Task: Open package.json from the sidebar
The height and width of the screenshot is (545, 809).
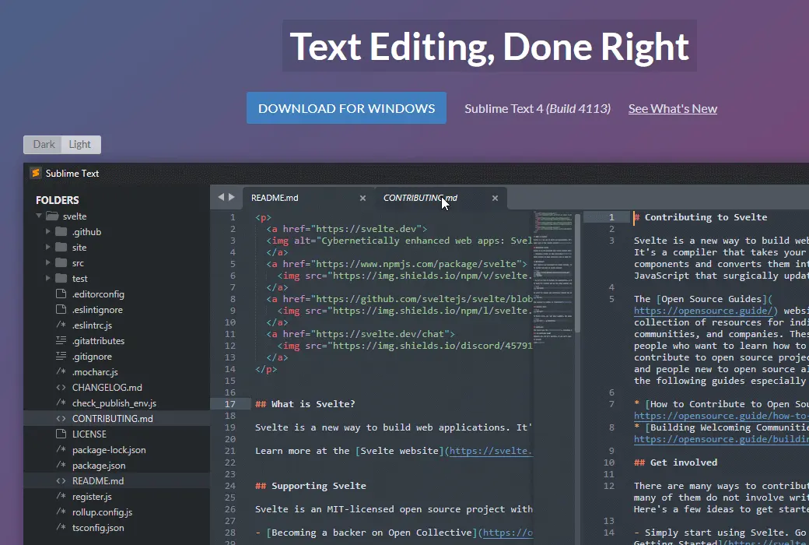Action: pyautogui.click(x=99, y=465)
